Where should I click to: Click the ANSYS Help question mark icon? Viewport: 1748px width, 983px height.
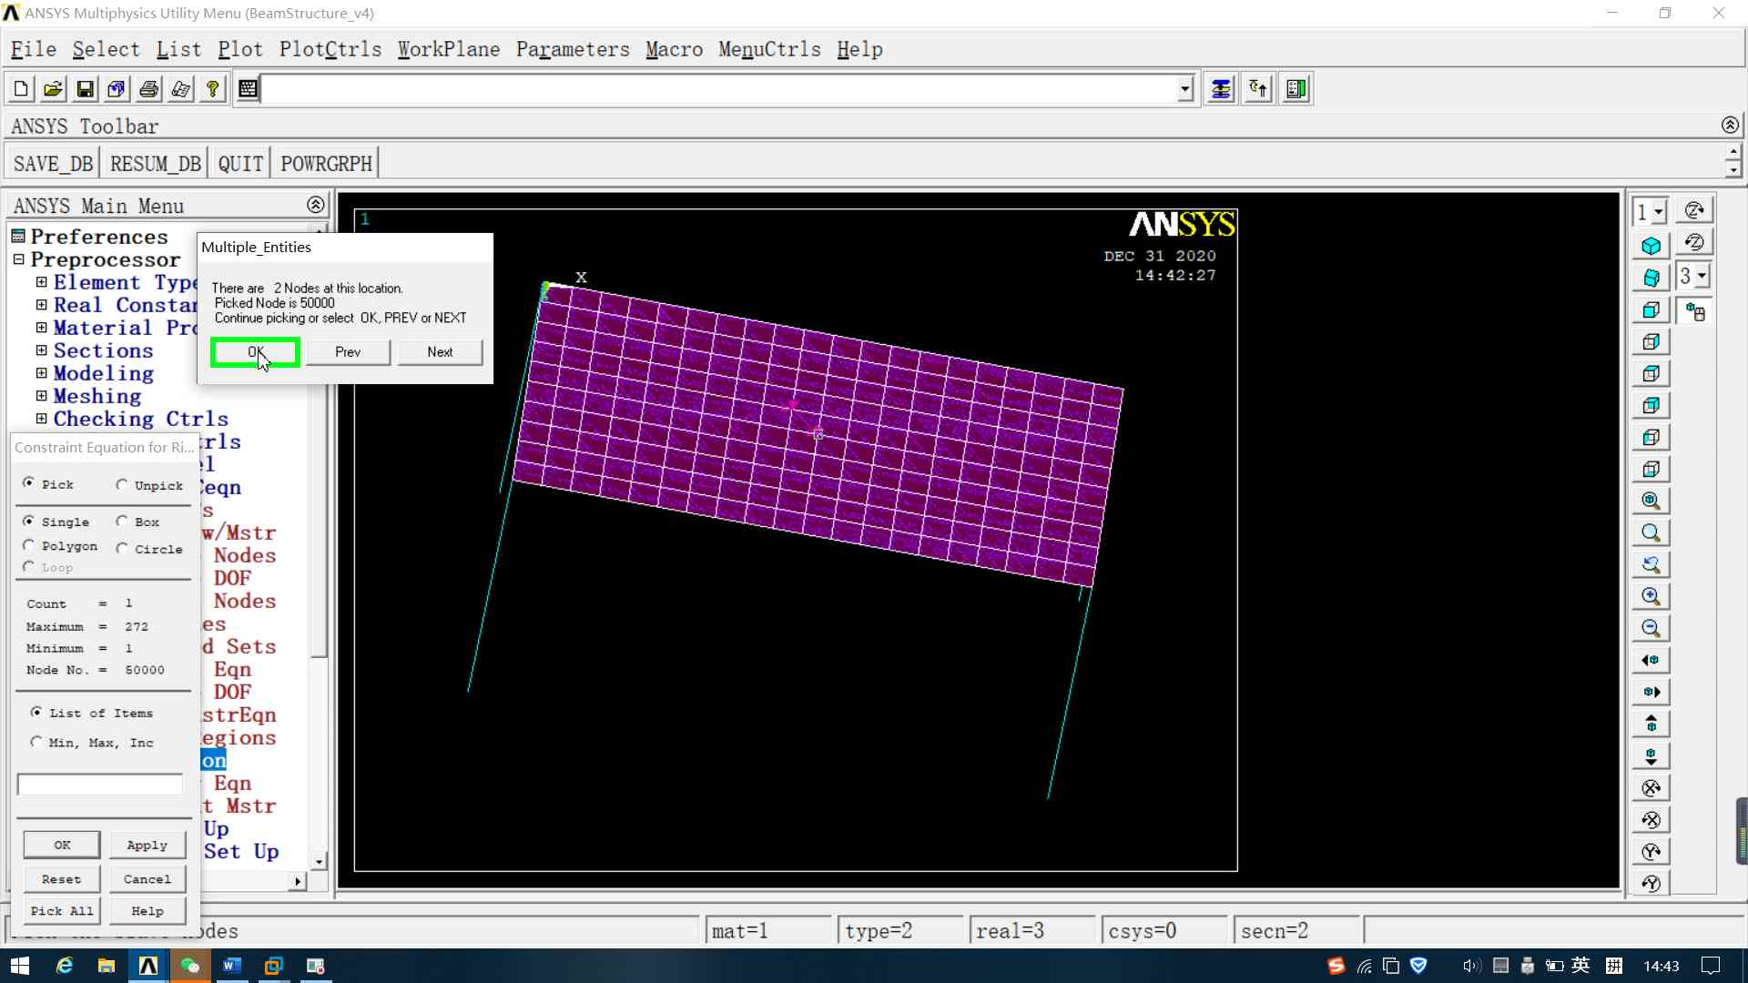[212, 89]
